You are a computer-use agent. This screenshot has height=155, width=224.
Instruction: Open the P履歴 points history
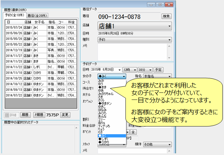click(39, 115)
